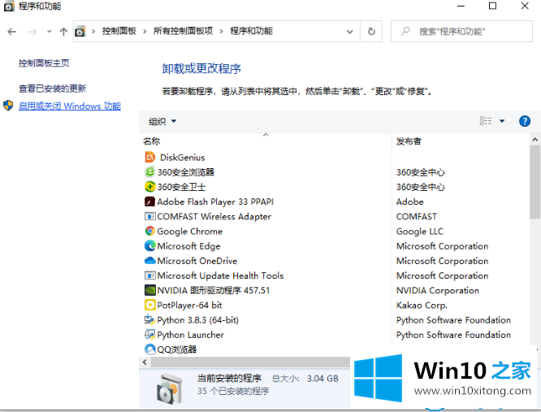Click the forward navigation arrow

tap(32, 32)
